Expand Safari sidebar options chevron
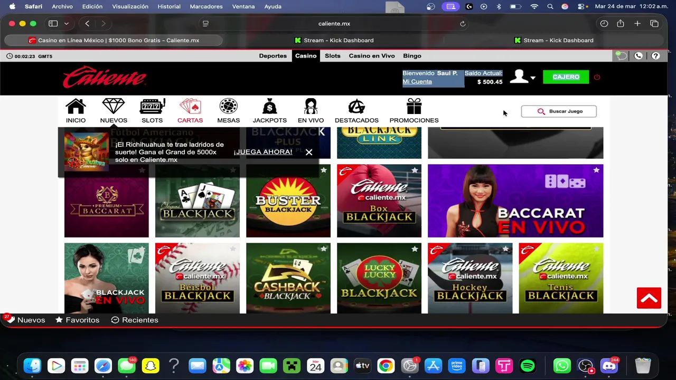 coord(66,24)
